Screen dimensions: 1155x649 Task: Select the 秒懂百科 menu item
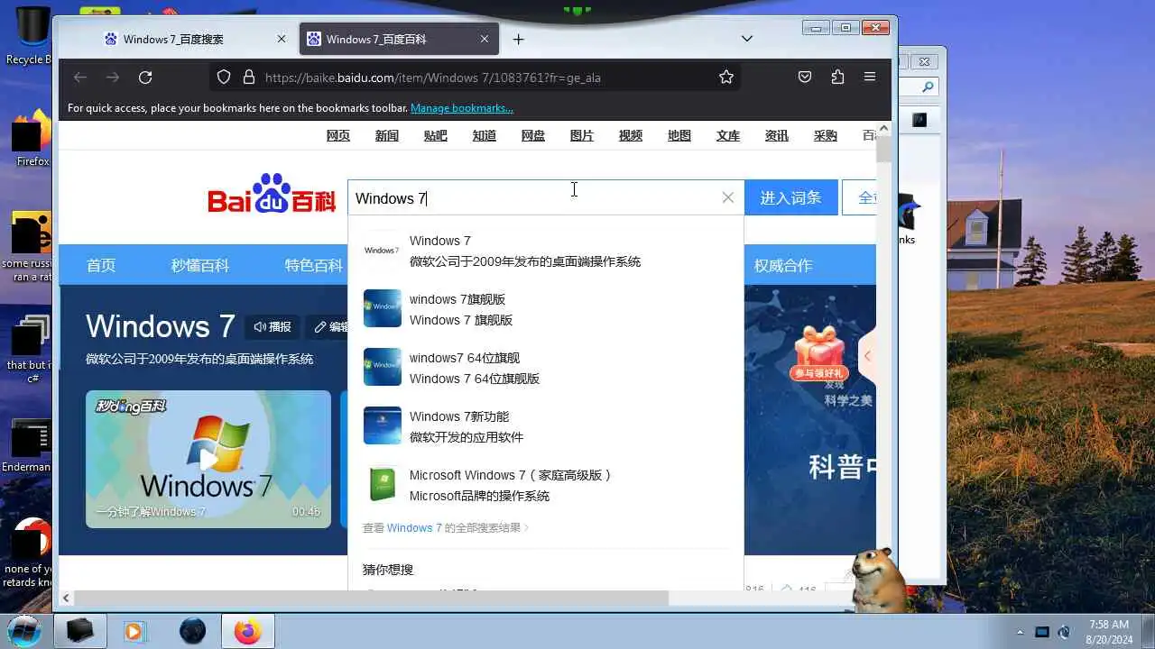[x=200, y=265]
